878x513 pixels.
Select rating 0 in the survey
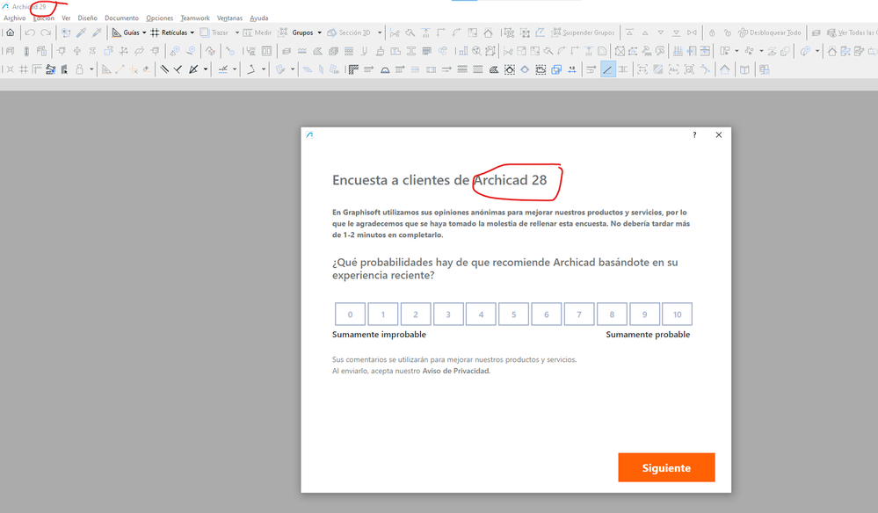350,314
